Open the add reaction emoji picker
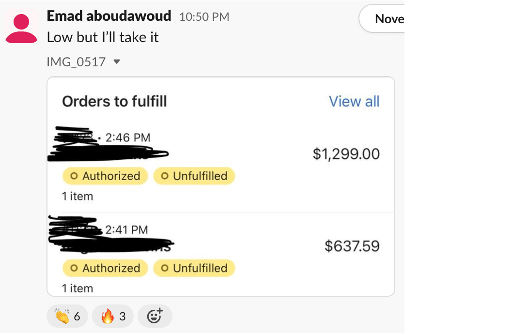This screenshot has height=333, width=528. (x=155, y=316)
